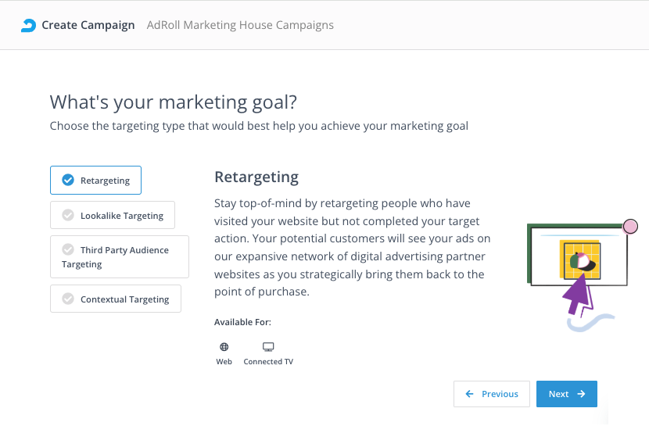Click the left arrow in Previous button
Image resolution: width=649 pixels, height=444 pixels.
[x=469, y=394]
